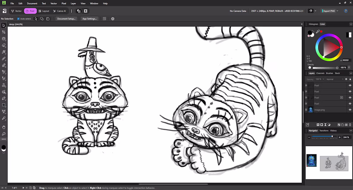The height and width of the screenshot is (190, 353).
Task: Toggle the Auto-select checkbox
Action: (x=18, y=19)
